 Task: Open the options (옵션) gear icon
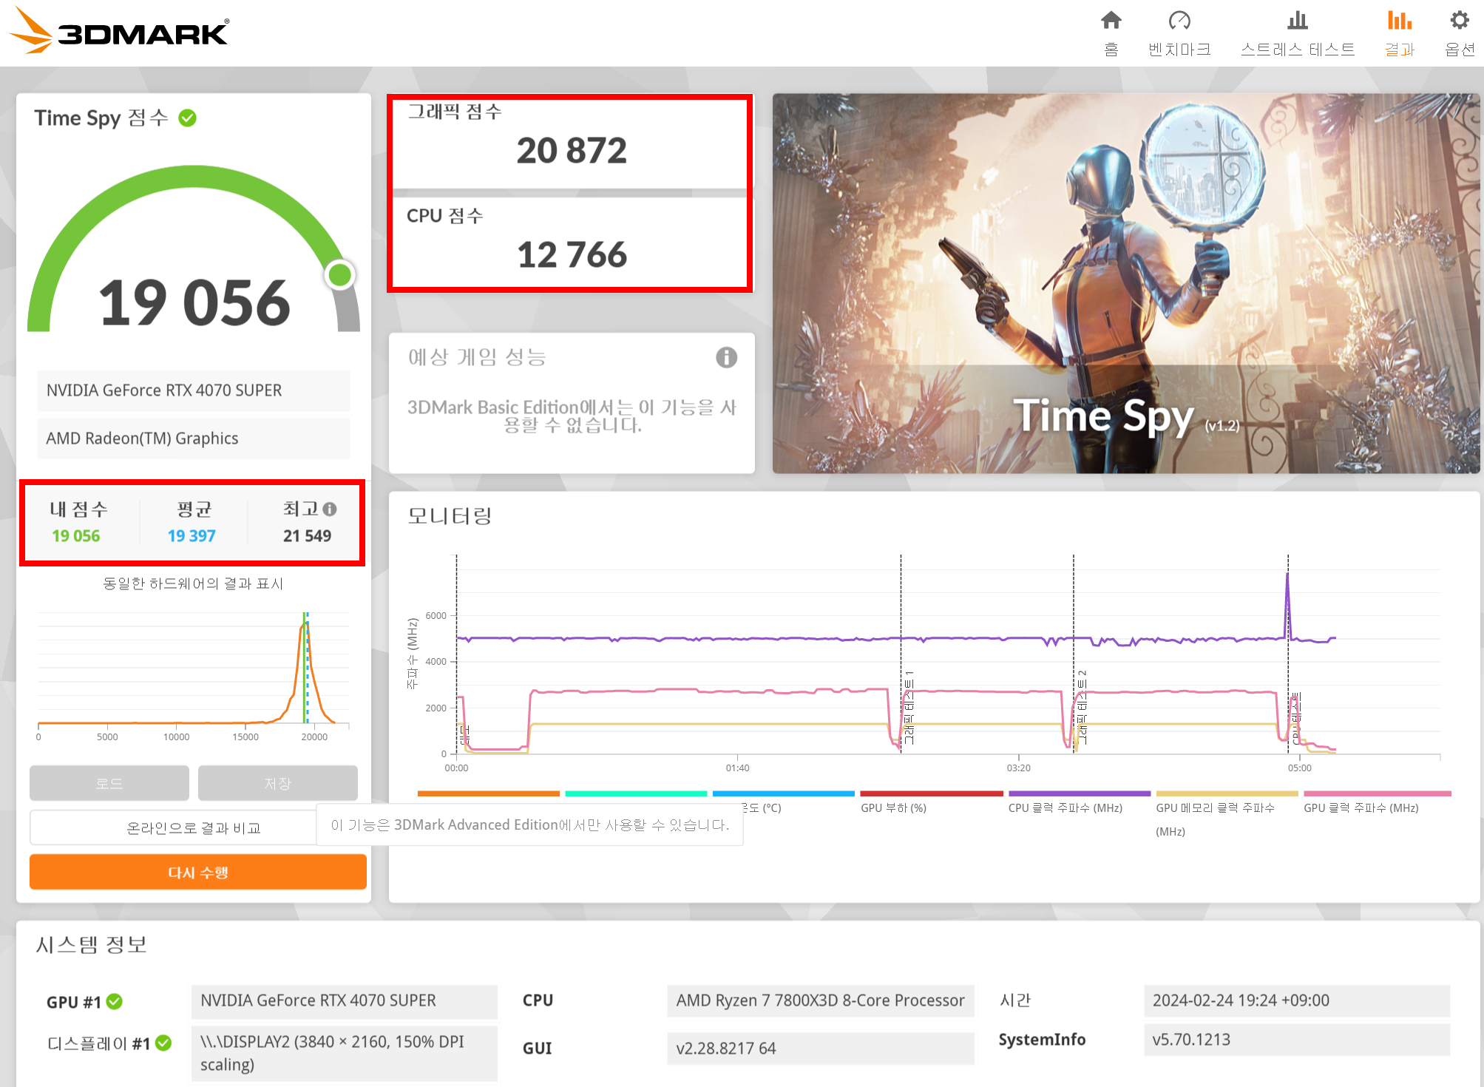click(x=1460, y=21)
